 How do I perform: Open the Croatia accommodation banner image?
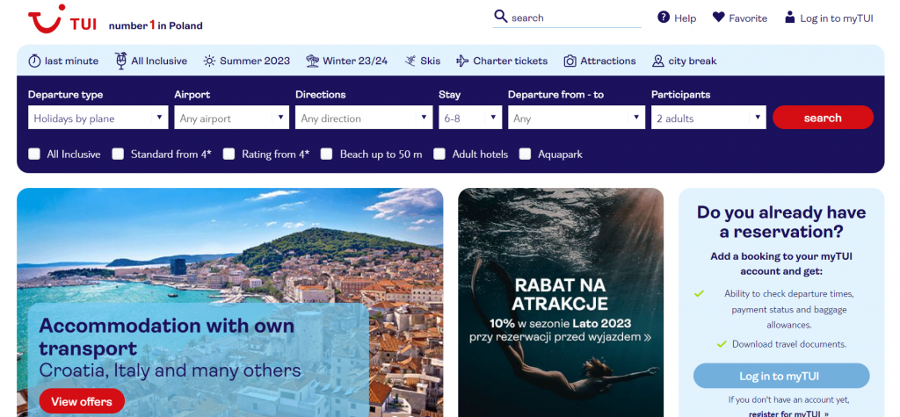pyautogui.click(x=230, y=302)
